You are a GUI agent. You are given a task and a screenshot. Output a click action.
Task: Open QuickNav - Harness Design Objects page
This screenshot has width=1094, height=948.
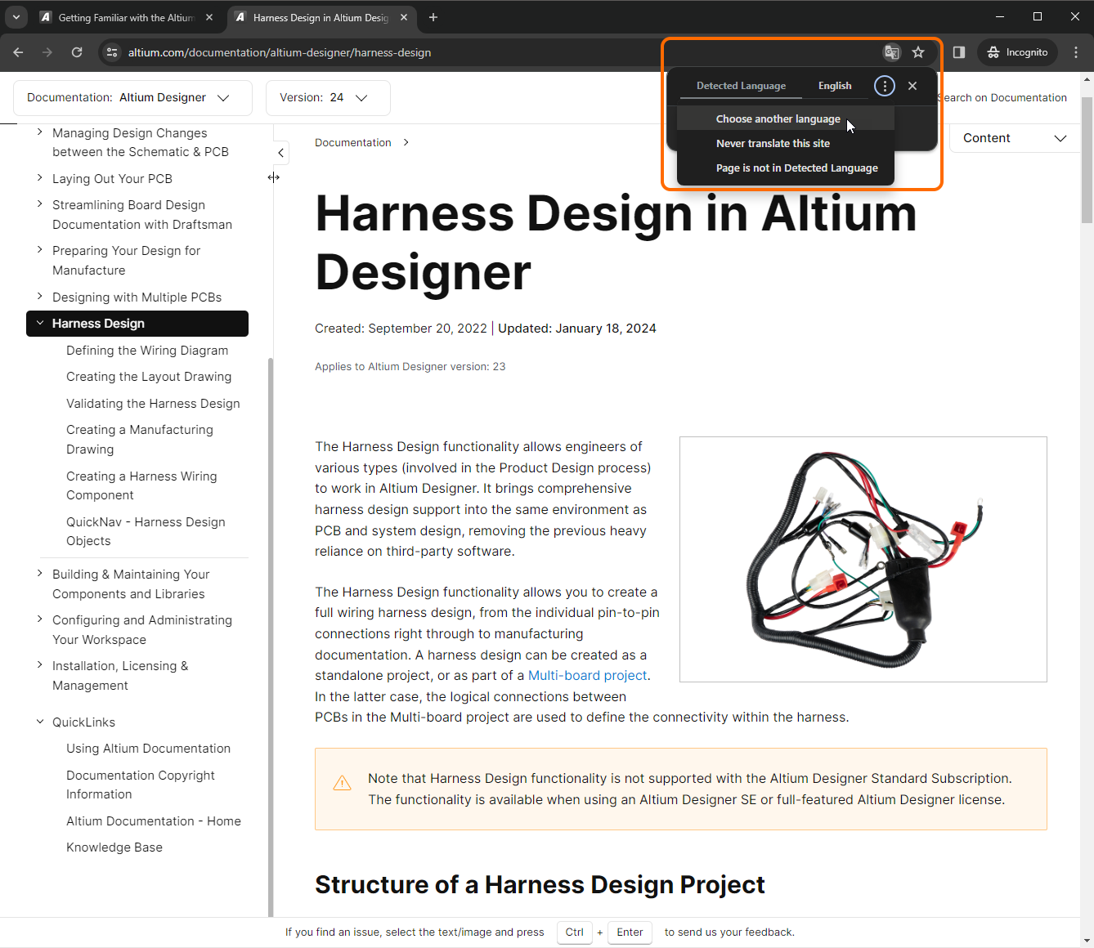146,531
